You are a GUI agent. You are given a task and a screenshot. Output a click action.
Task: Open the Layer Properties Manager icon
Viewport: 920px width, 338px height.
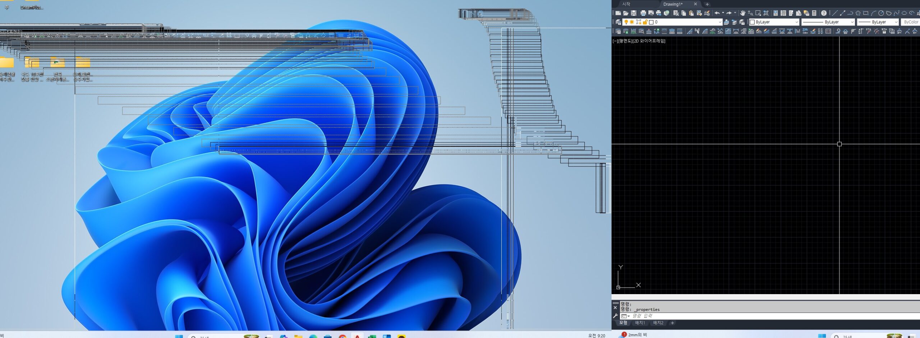(618, 22)
